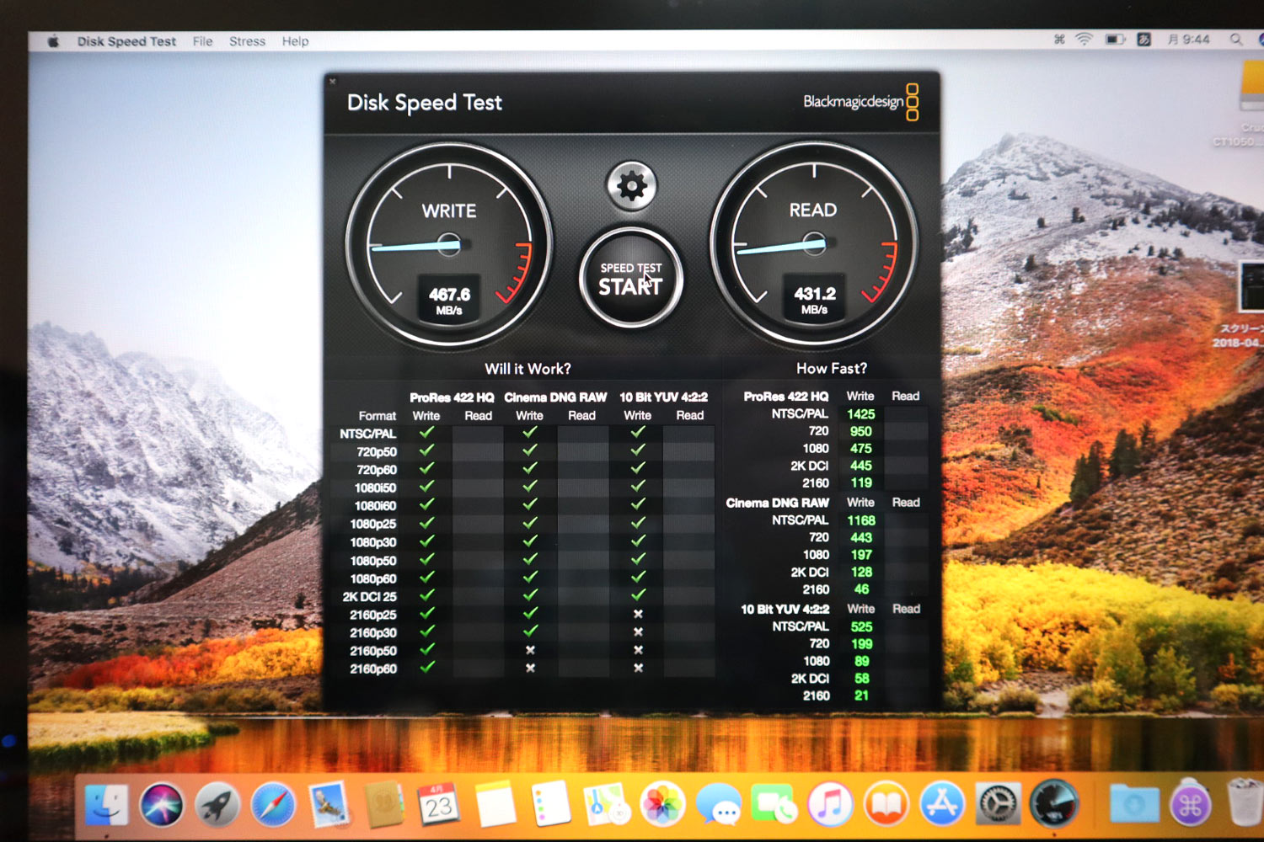Click the 1080i50 format row label
1264x842 pixels.
tap(375, 488)
